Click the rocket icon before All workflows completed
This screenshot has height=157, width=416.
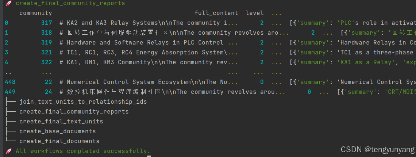pyautogui.click(x=8, y=151)
